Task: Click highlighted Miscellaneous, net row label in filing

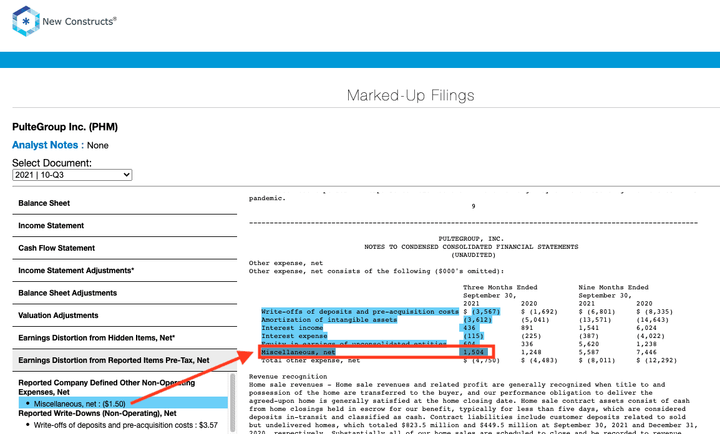Action: (x=298, y=352)
